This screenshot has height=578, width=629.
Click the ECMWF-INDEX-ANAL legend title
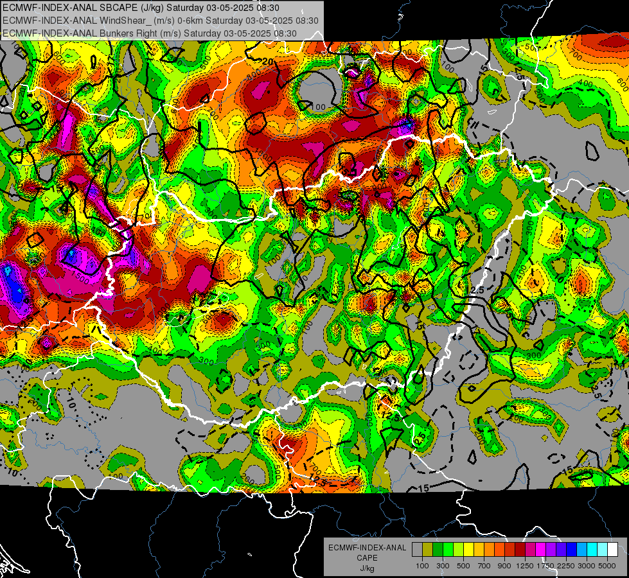367,548
